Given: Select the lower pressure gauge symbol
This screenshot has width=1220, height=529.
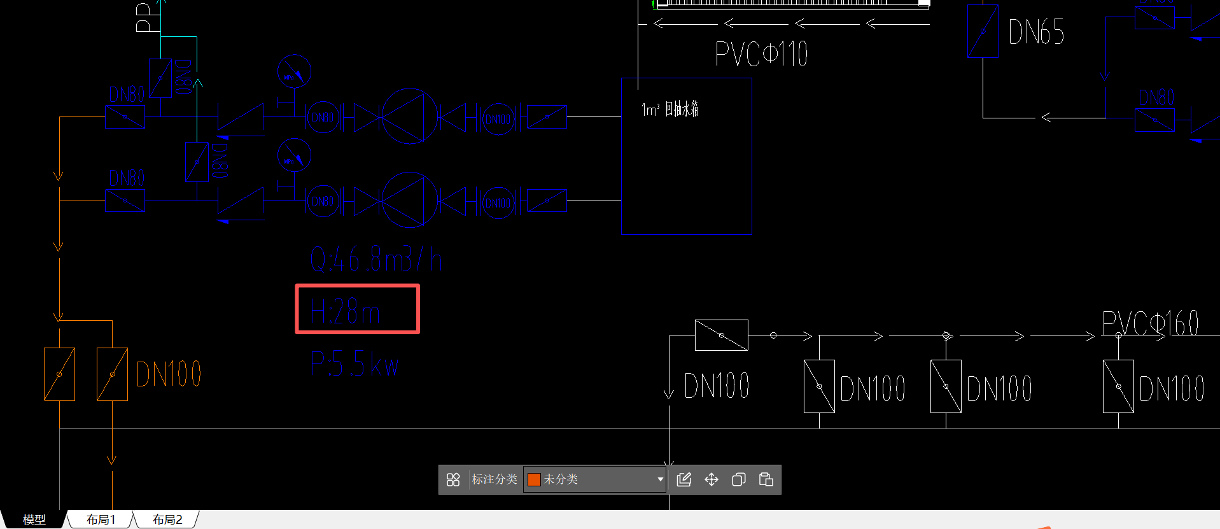Looking at the screenshot, I should 294,155.
